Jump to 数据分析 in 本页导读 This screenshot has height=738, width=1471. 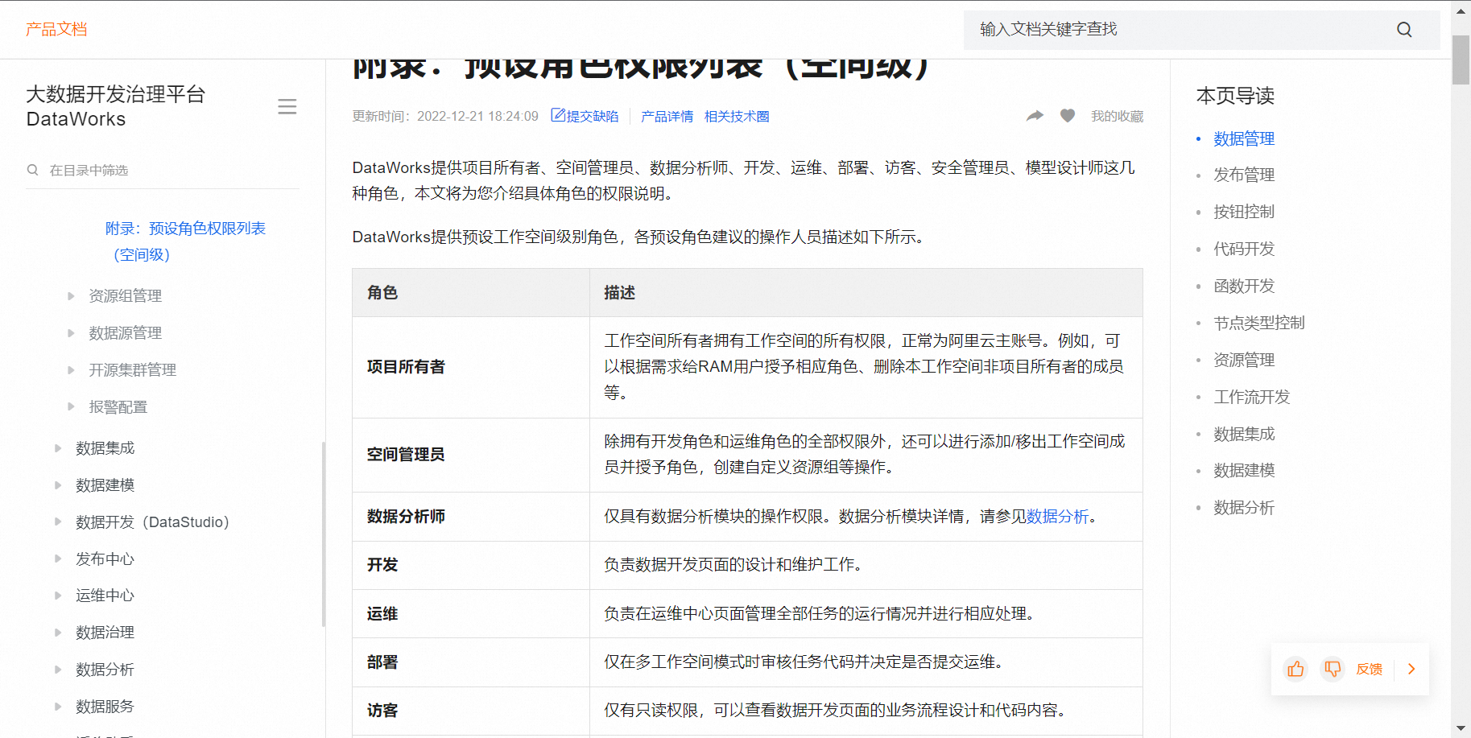[x=1244, y=508]
